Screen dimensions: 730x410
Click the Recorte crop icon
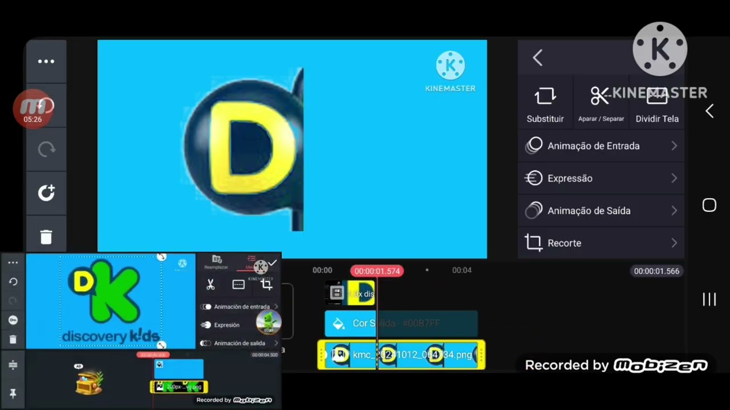533,243
